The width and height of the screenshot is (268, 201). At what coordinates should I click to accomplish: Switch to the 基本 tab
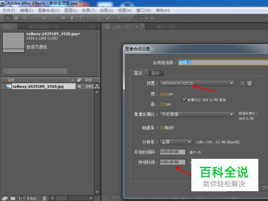coord(138,73)
